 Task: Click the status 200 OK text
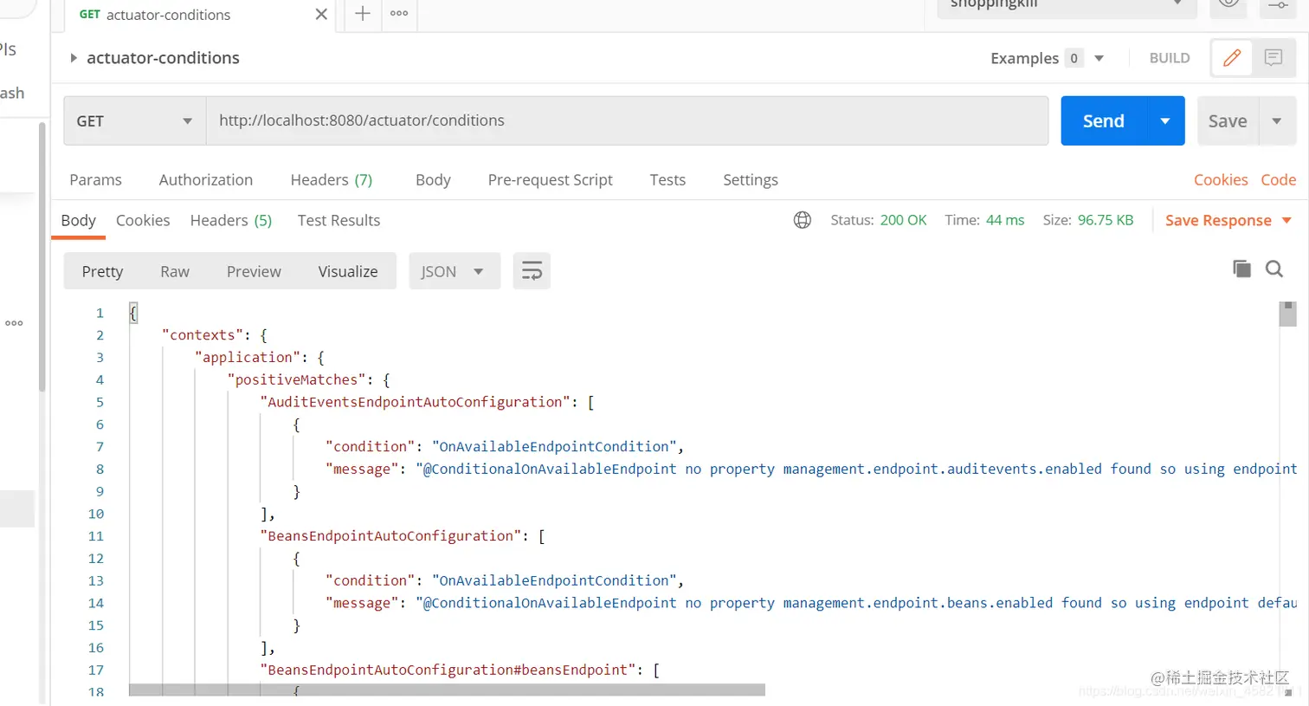point(903,220)
